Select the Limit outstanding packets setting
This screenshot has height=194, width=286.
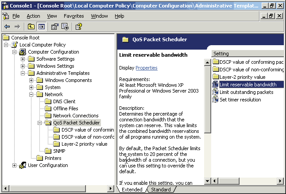pyautogui.click(x=246, y=92)
